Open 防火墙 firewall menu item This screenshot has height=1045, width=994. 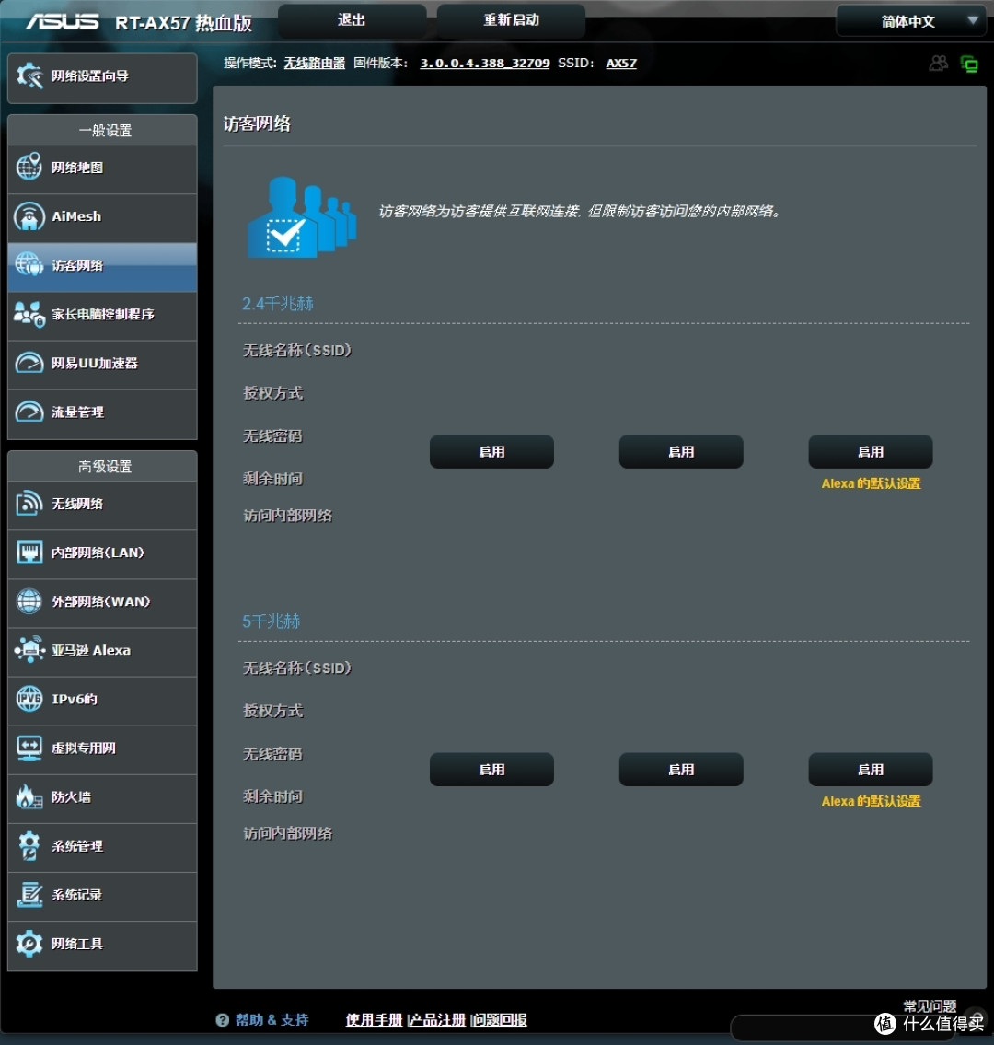coord(102,797)
